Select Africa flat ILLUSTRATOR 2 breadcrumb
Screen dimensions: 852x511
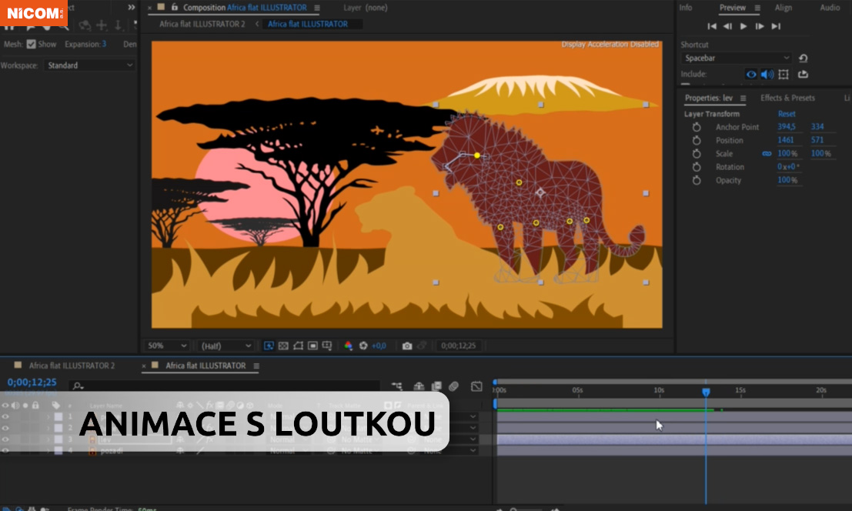[x=202, y=24]
